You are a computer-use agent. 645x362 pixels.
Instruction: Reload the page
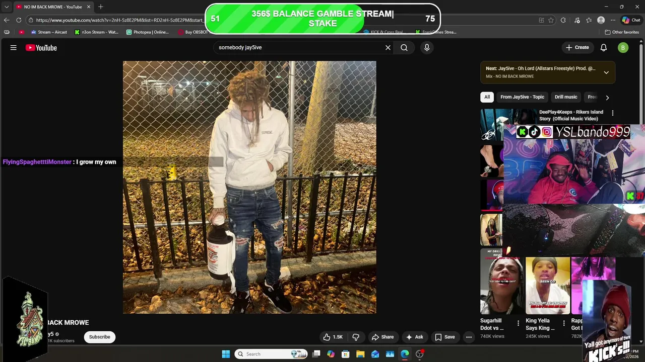(x=19, y=20)
